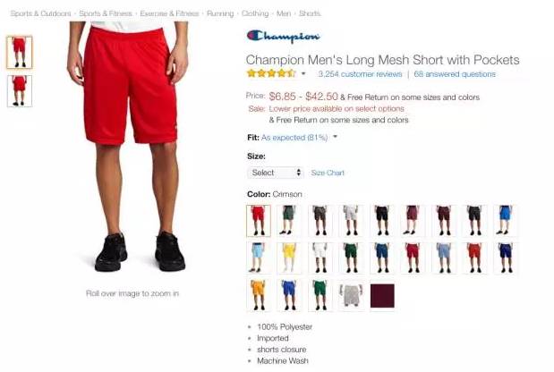Go to Running breadcrumb category

[x=220, y=13]
